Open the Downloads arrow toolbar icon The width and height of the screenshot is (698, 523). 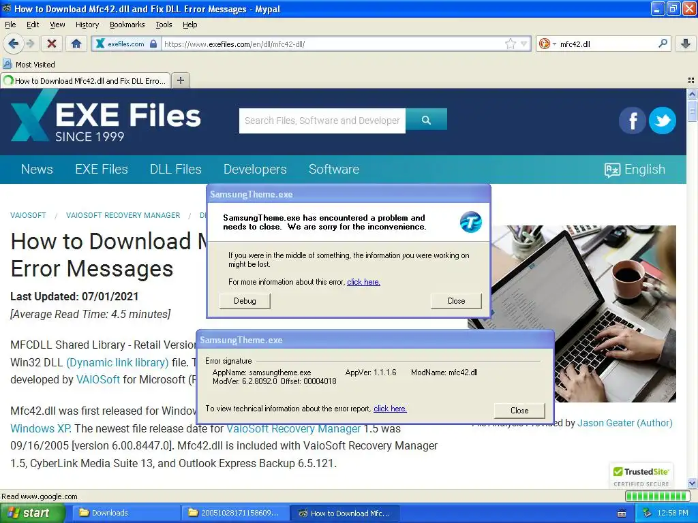point(686,44)
